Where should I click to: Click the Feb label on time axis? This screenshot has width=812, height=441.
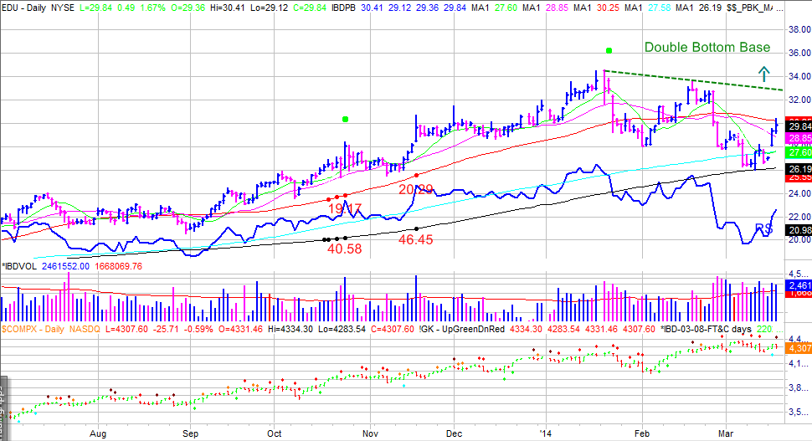coord(641,433)
